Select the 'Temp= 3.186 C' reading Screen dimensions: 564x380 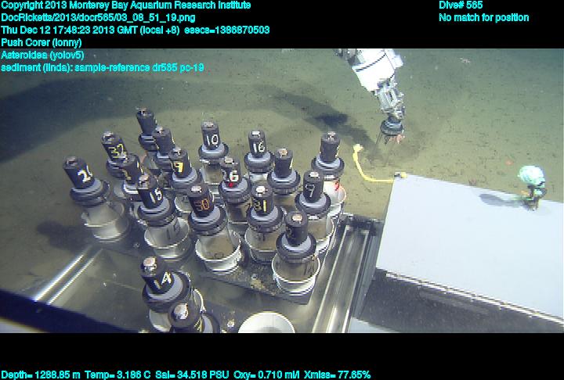117,375
